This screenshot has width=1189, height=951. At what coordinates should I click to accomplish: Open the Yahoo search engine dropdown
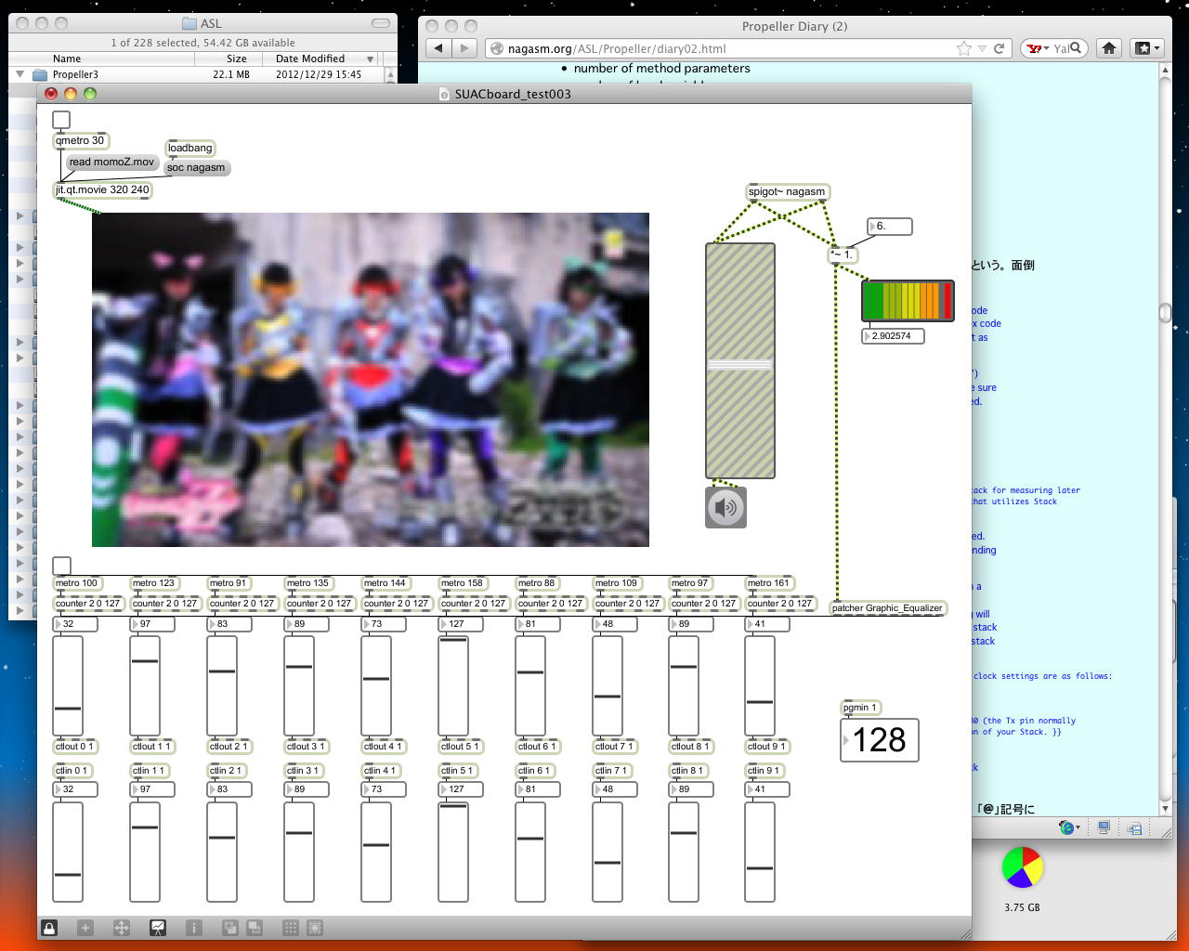click(x=1038, y=48)
